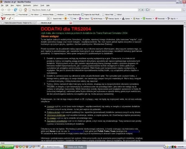Click the Licencja link
The height and width of the screenshot is (149, 186).
pos(50,106)
